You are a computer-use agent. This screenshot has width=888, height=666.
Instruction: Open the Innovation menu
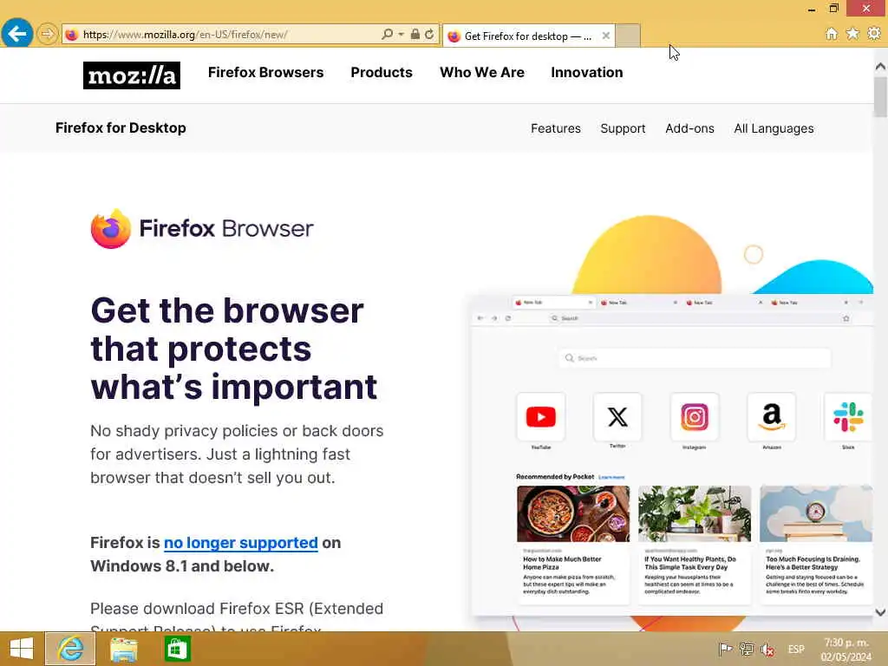[587, 73]
